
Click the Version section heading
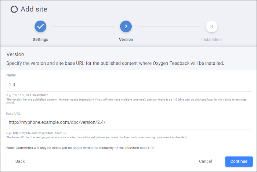pos(15,54)
